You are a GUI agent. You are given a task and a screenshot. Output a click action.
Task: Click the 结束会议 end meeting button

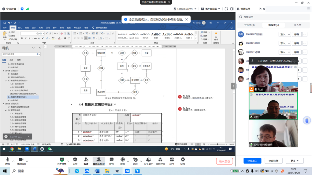(225, 161)
